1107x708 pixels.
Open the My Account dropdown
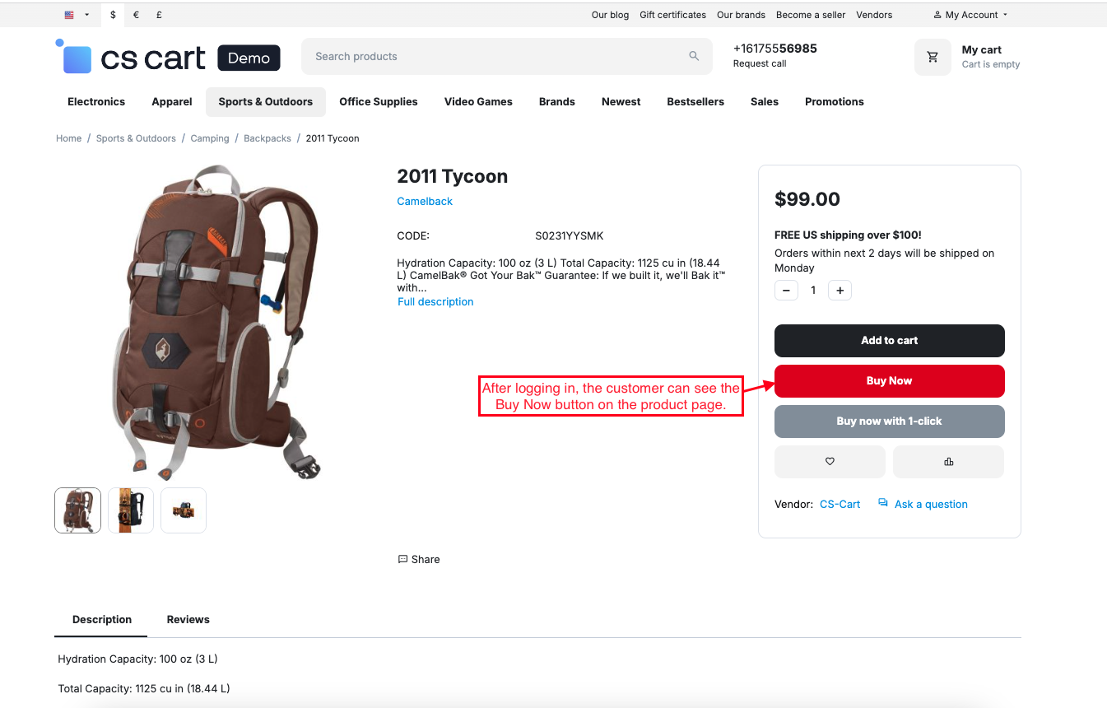coord(970,15)
